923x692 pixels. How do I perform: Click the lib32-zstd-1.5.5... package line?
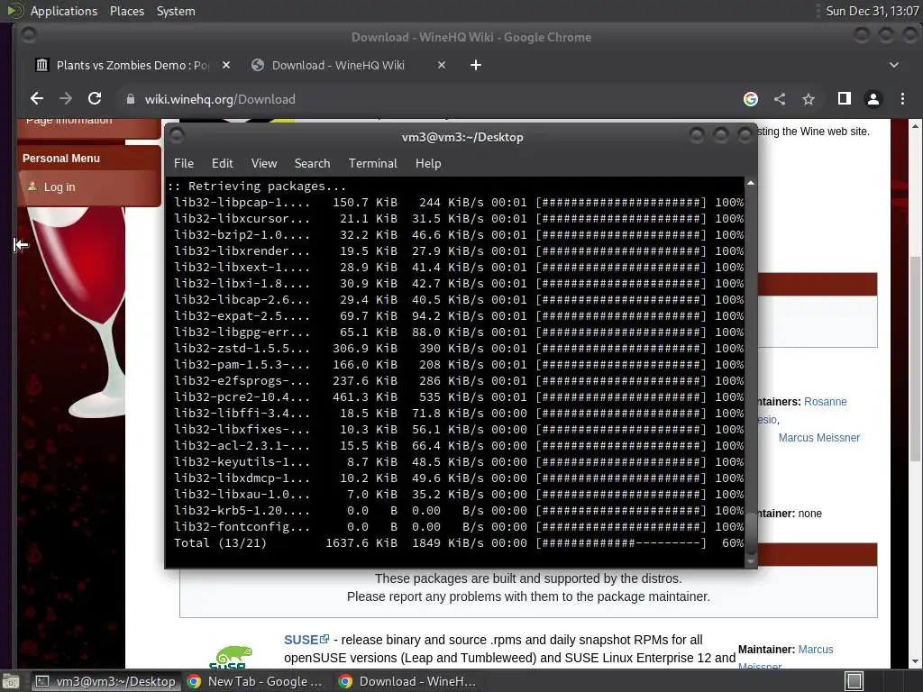[x=459, y=349]
